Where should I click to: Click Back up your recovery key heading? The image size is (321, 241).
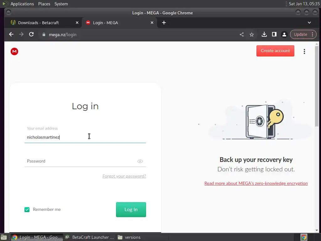tap(256, 160)
